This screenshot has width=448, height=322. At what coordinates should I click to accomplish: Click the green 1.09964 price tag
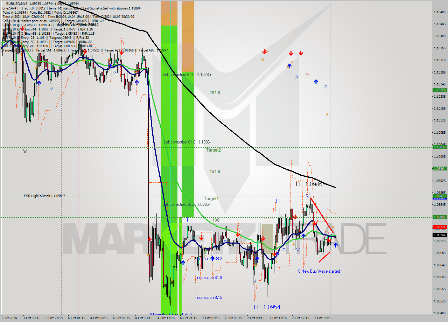point(440,169)
